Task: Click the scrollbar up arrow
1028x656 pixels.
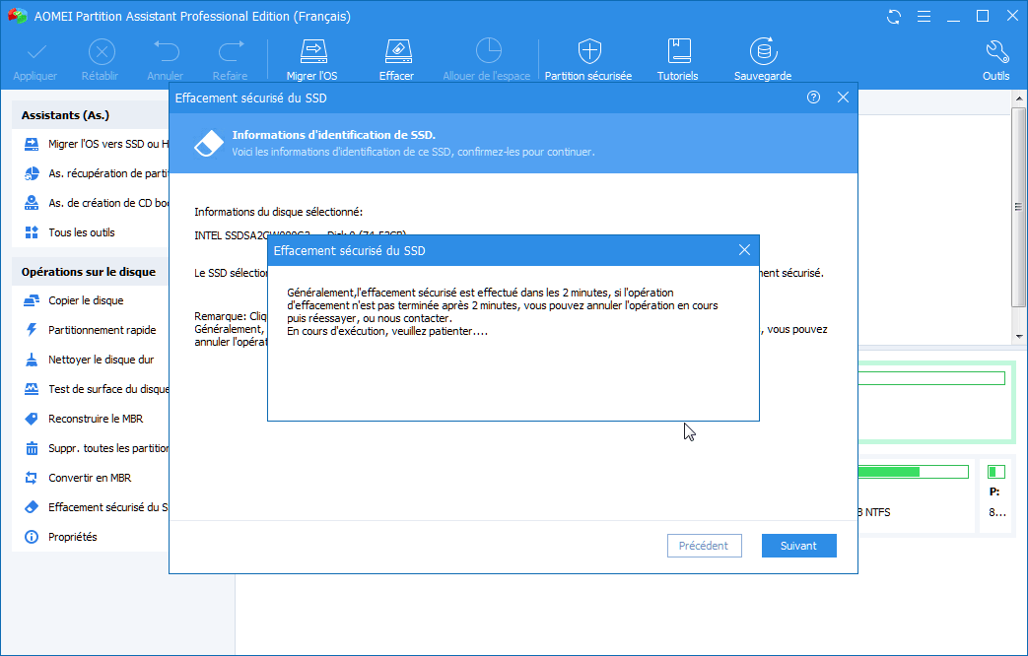Action: tap(1019, 98)
